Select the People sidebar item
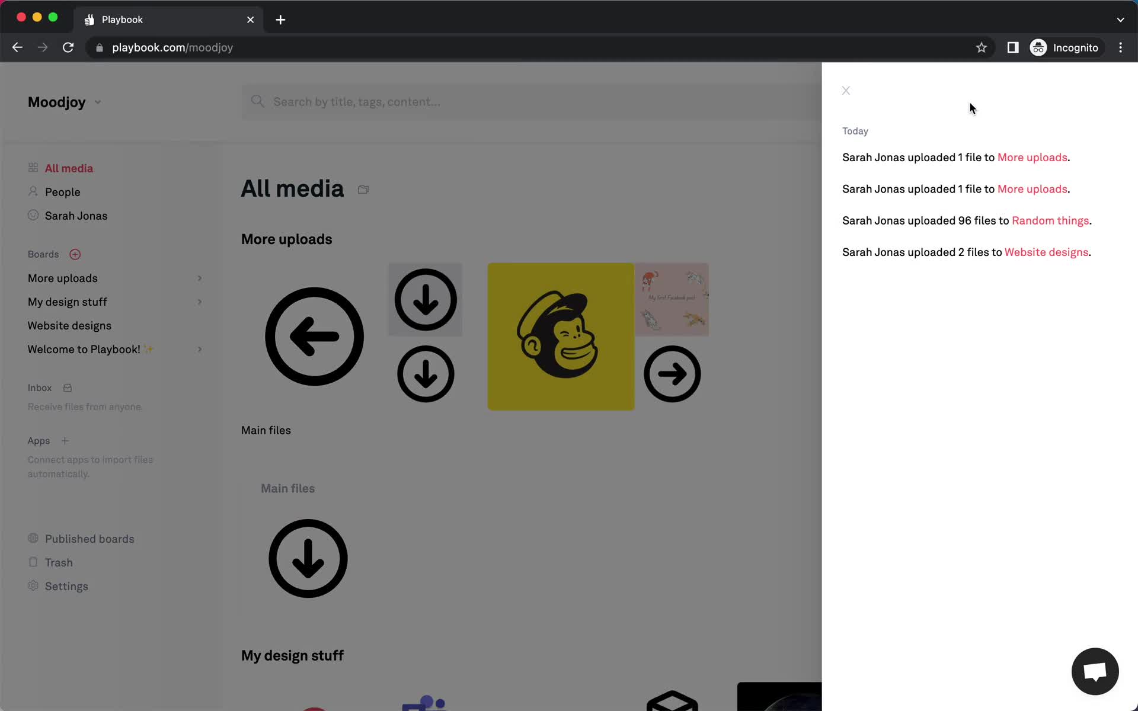 tap(62, 192)
